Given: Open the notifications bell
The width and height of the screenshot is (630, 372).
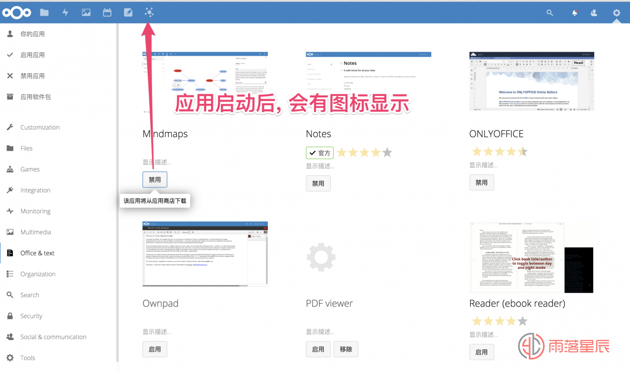Looking at the screenshot, I should pos(574,13).
